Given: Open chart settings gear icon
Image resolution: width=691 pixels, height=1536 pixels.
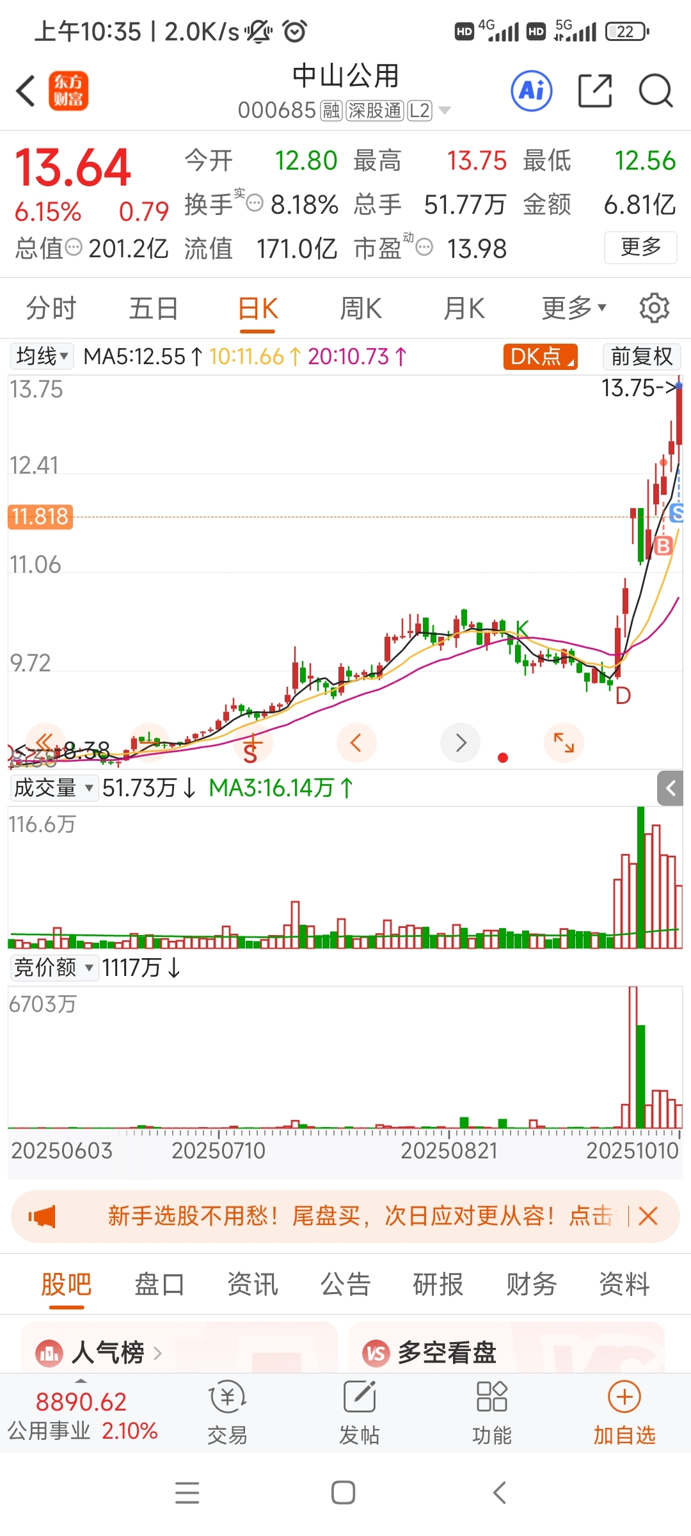Looking at the screenshot, I should coord(655,308).
